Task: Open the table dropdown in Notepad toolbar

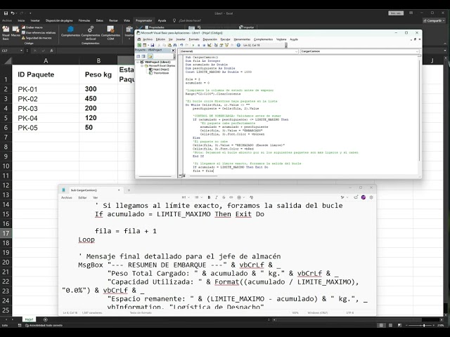Action: [240, 197]
